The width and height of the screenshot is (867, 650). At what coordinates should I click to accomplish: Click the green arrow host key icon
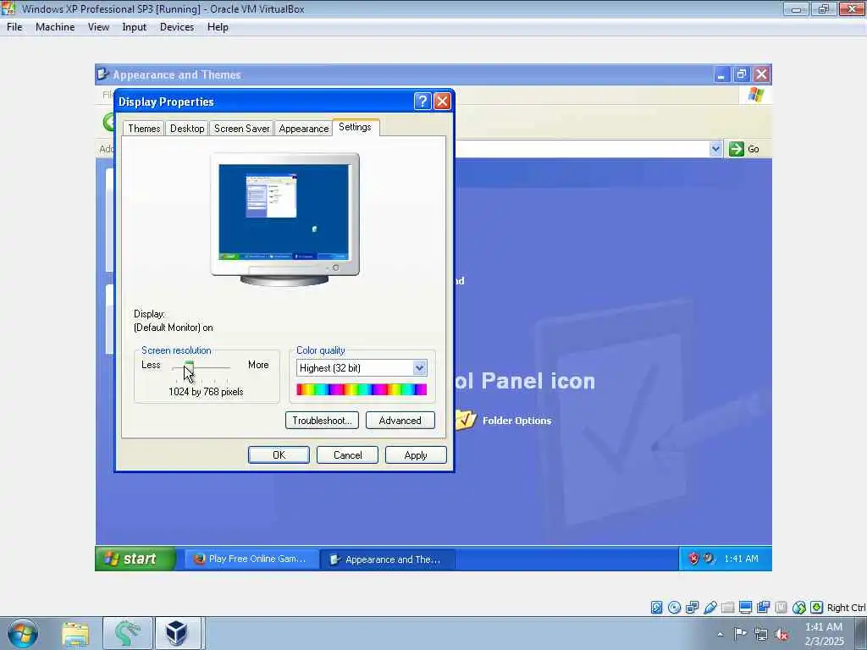tap(817, 608)
